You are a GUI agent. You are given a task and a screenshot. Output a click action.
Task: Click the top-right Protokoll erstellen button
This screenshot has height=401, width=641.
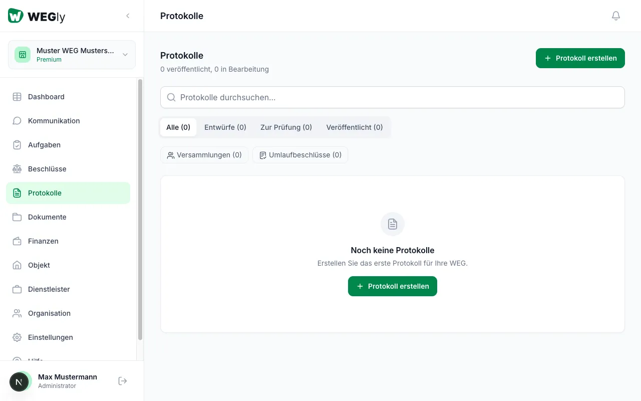click(x=580, y=58)
